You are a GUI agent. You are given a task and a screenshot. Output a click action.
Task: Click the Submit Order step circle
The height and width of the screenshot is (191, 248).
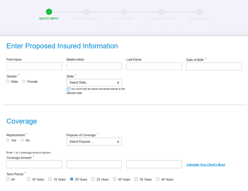[x=199, y=12]
